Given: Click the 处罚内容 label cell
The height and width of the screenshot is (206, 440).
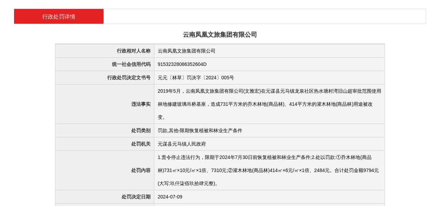Looking at the screenshot, I should point(105,170).
